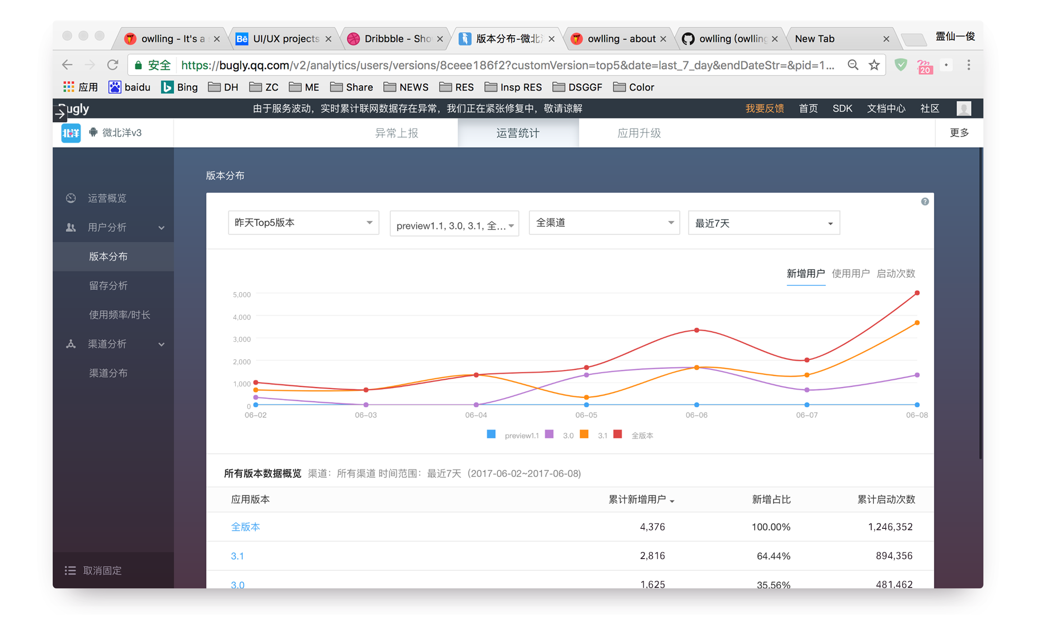Viewport: 1037px width, 633px height.
Task: Show 使用用户 chart tab
Action: click(x=851, y=273)
